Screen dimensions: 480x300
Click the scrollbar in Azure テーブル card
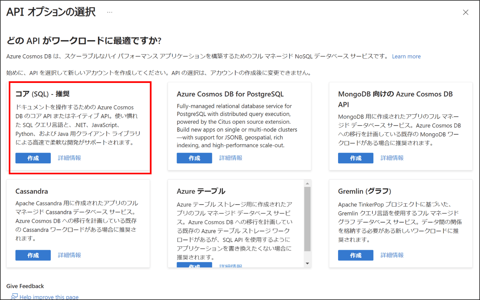(307, 219)
